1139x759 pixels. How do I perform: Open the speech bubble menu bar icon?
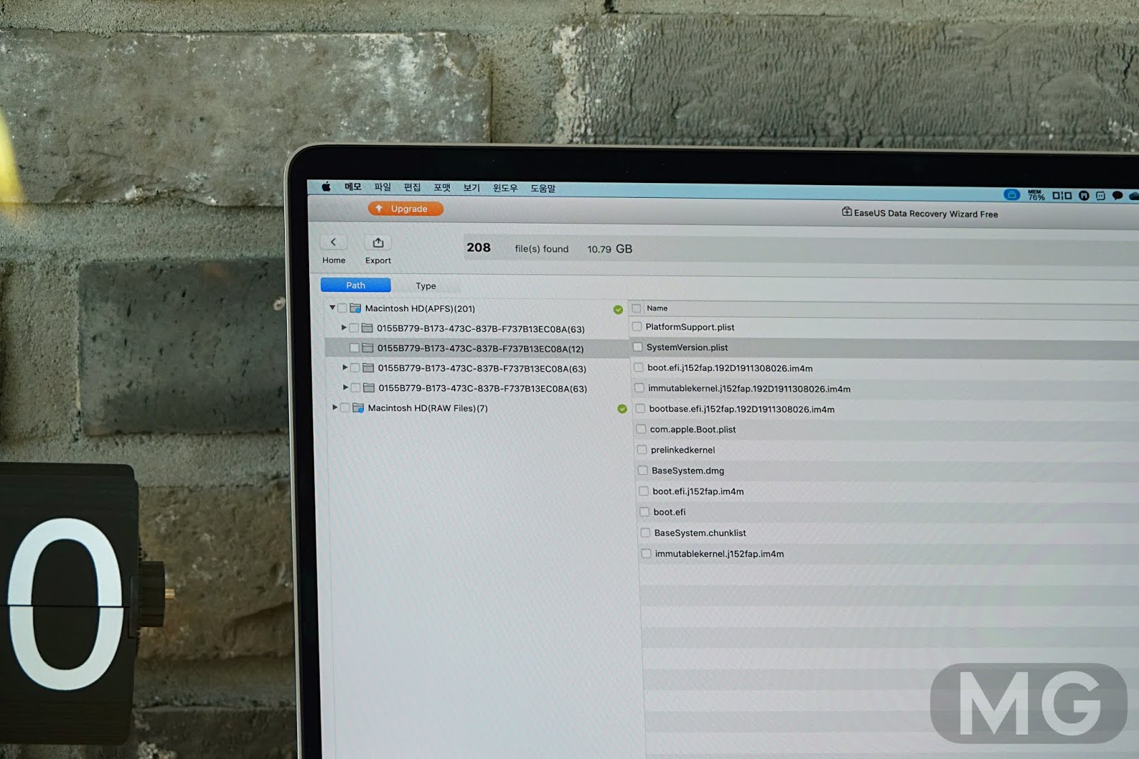[1118, 196]
